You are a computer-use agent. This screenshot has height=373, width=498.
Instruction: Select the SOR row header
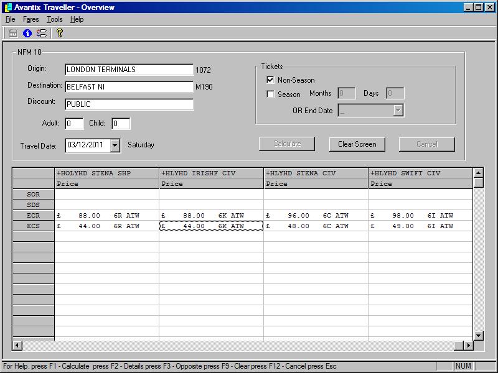pyautogui.click(x=34, y=194)
